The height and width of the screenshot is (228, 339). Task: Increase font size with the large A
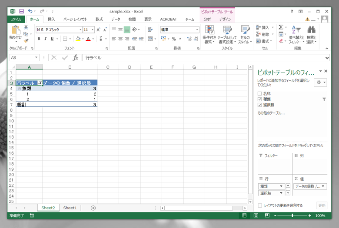coord(98,30)
